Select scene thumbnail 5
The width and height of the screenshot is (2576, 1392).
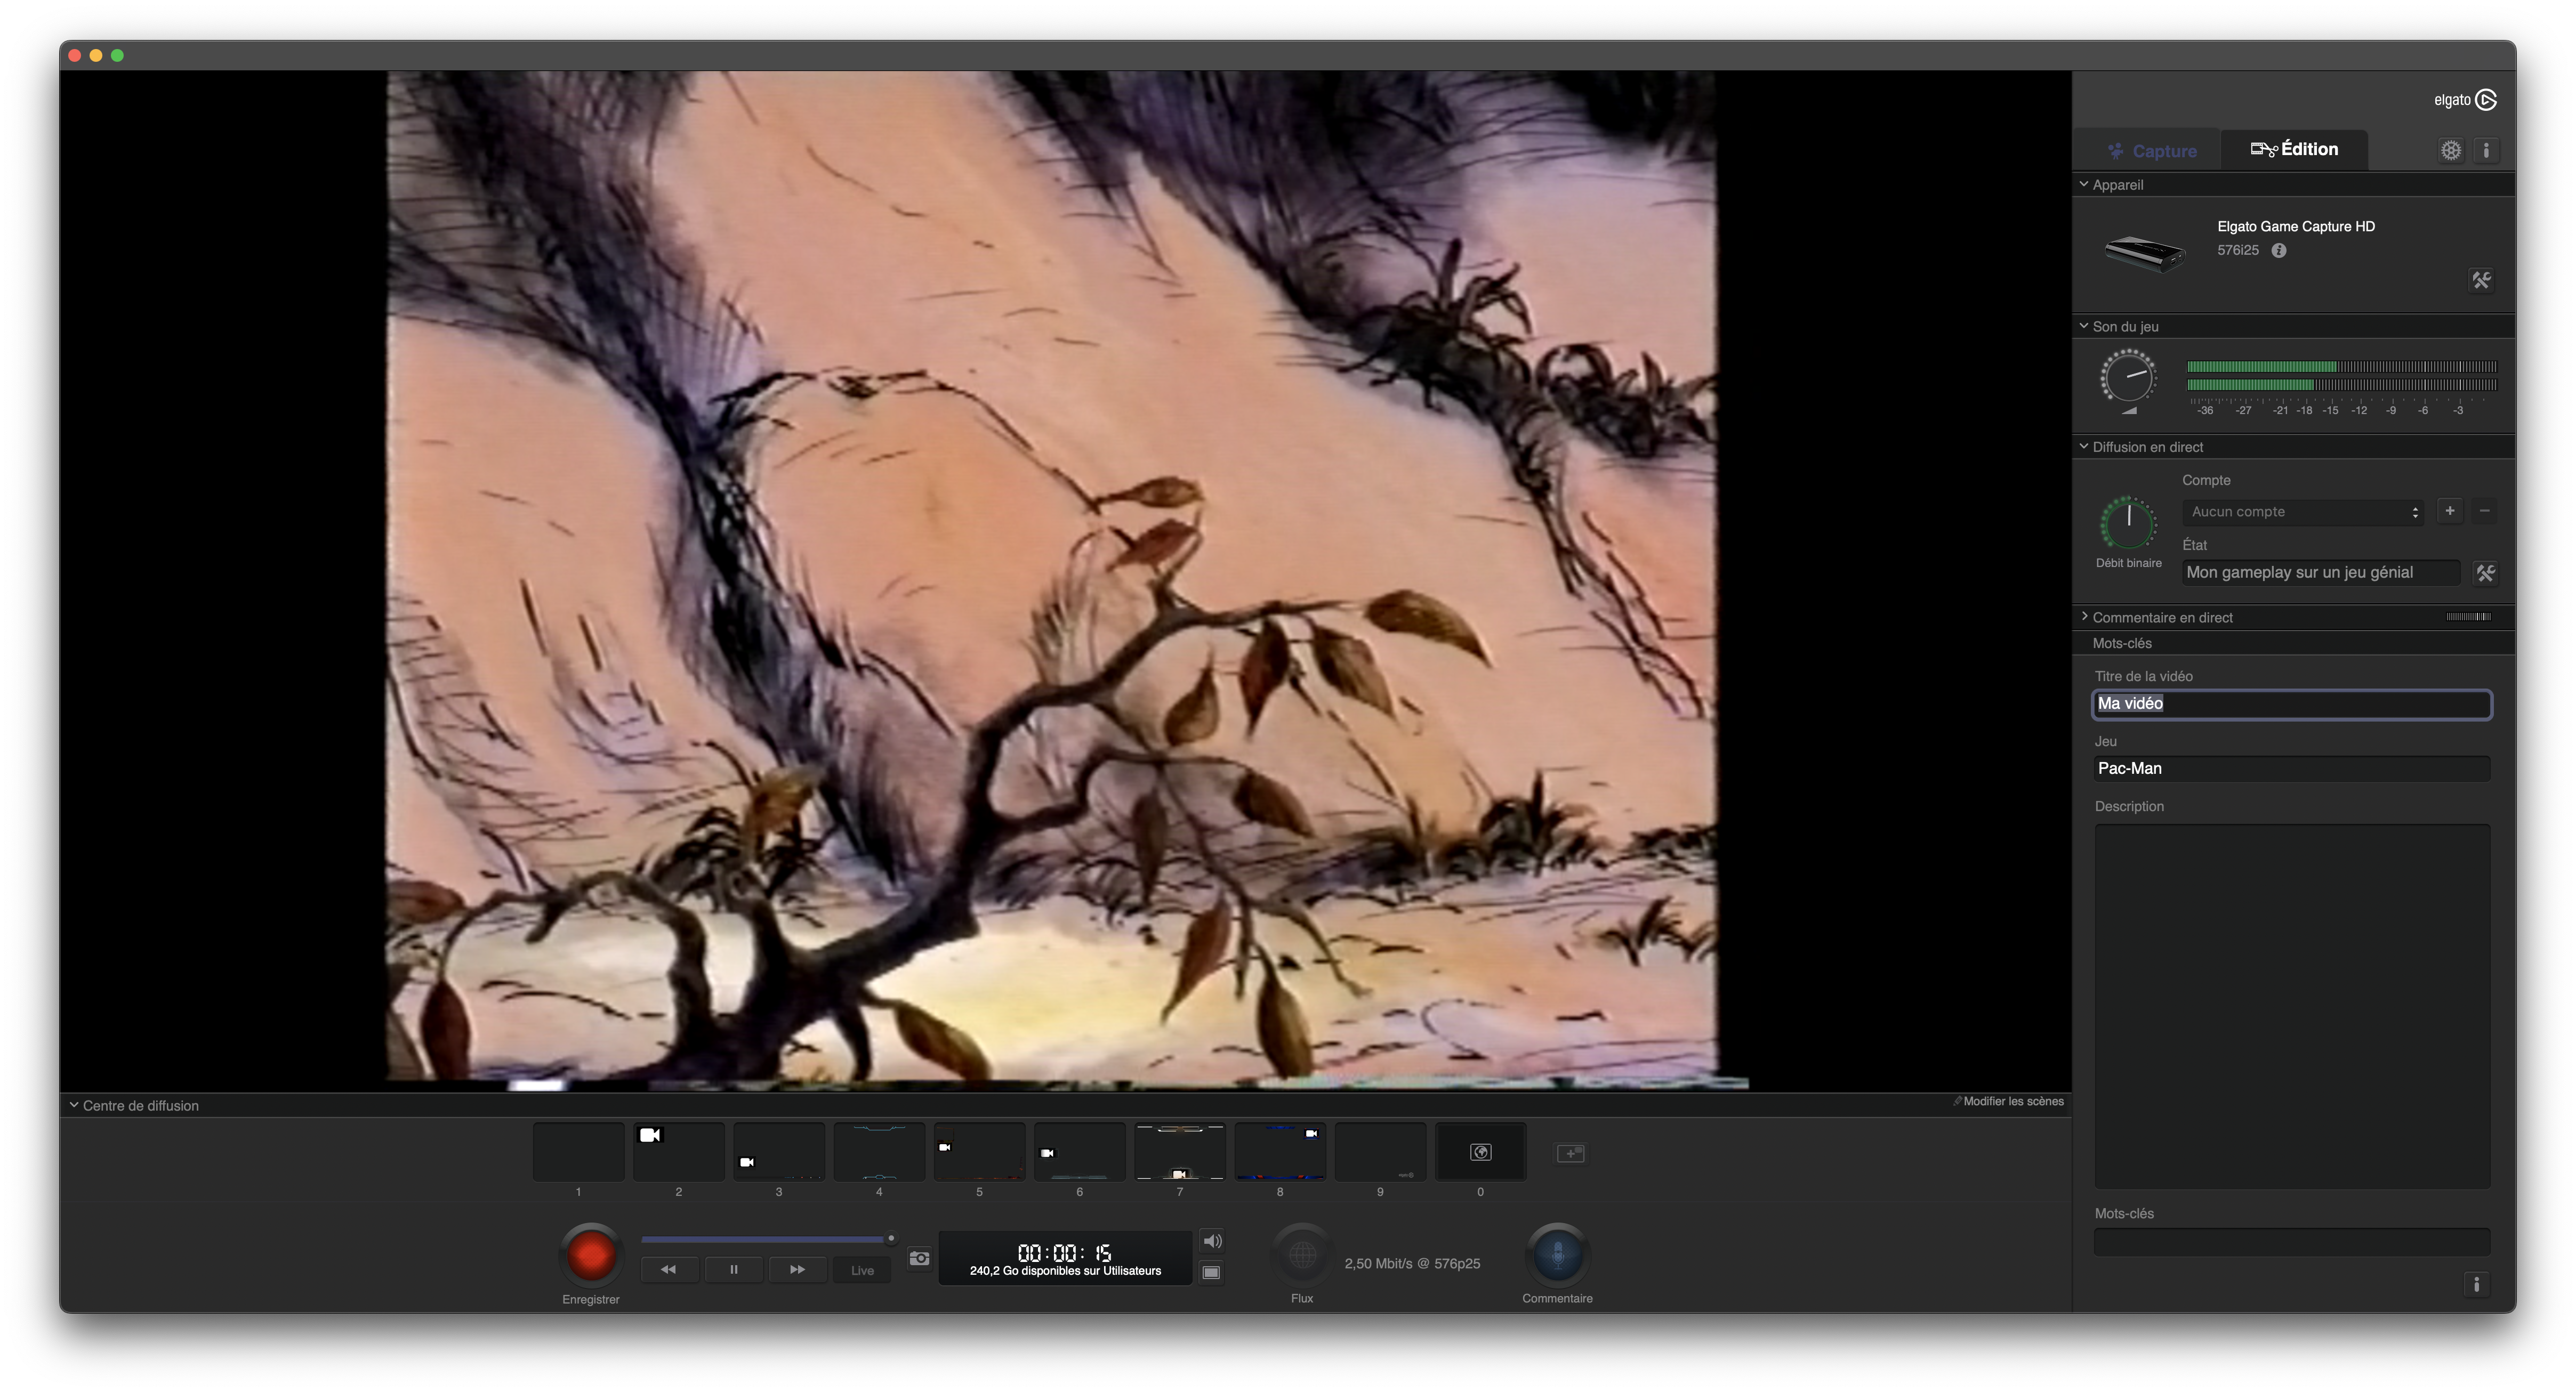(x=979, y=1152)
